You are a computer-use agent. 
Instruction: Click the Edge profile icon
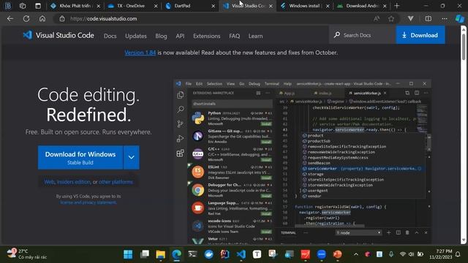tap(8, 6)
